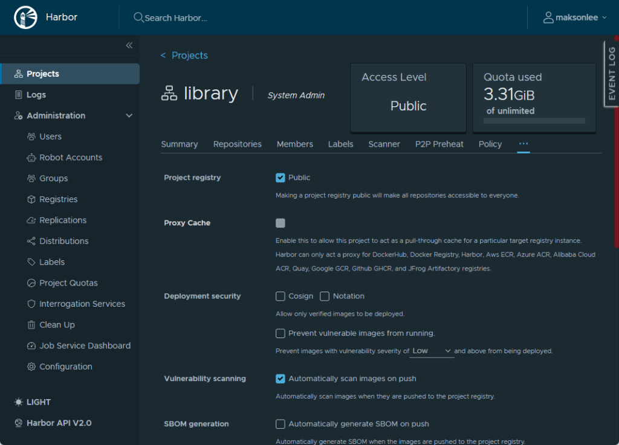Click the Robot Accounts icon in sidebar
This screenshot has height=445, width=619.
31,158
